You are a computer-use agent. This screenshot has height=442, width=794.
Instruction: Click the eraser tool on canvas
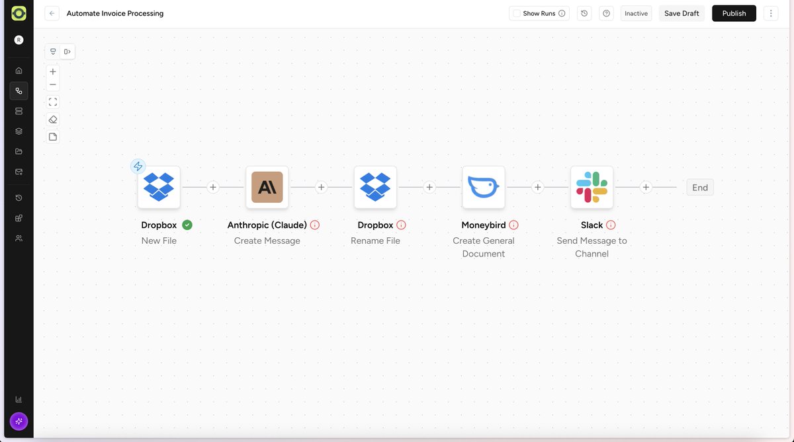[53, 120]
